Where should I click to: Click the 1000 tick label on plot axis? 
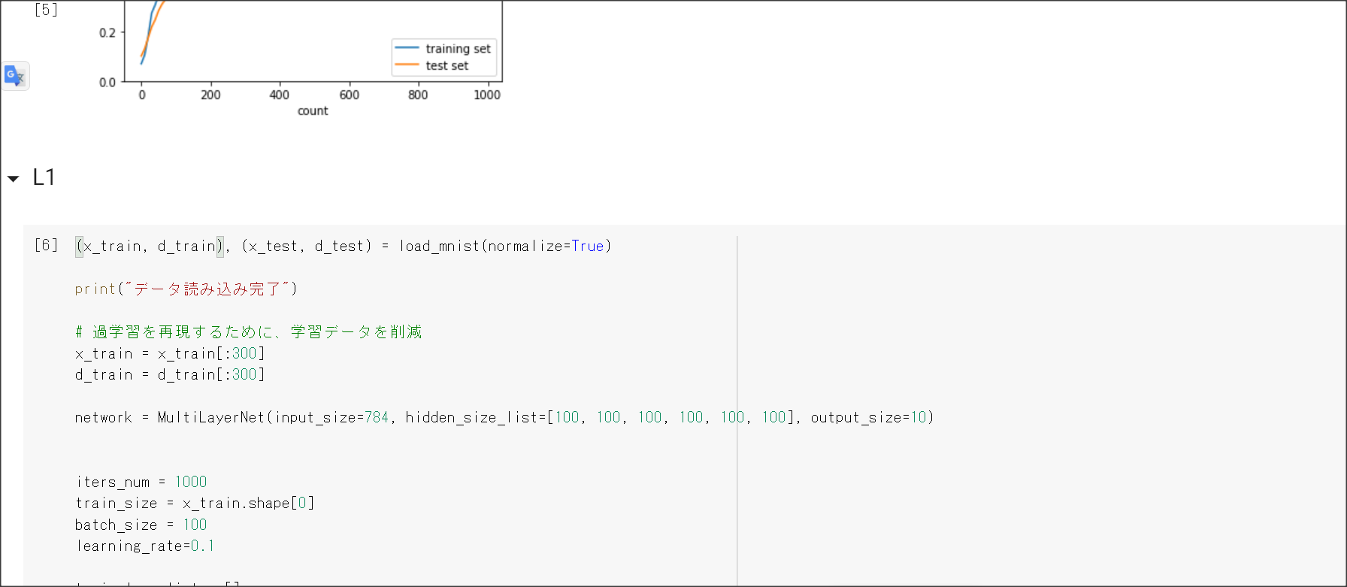tap(487, 95)
